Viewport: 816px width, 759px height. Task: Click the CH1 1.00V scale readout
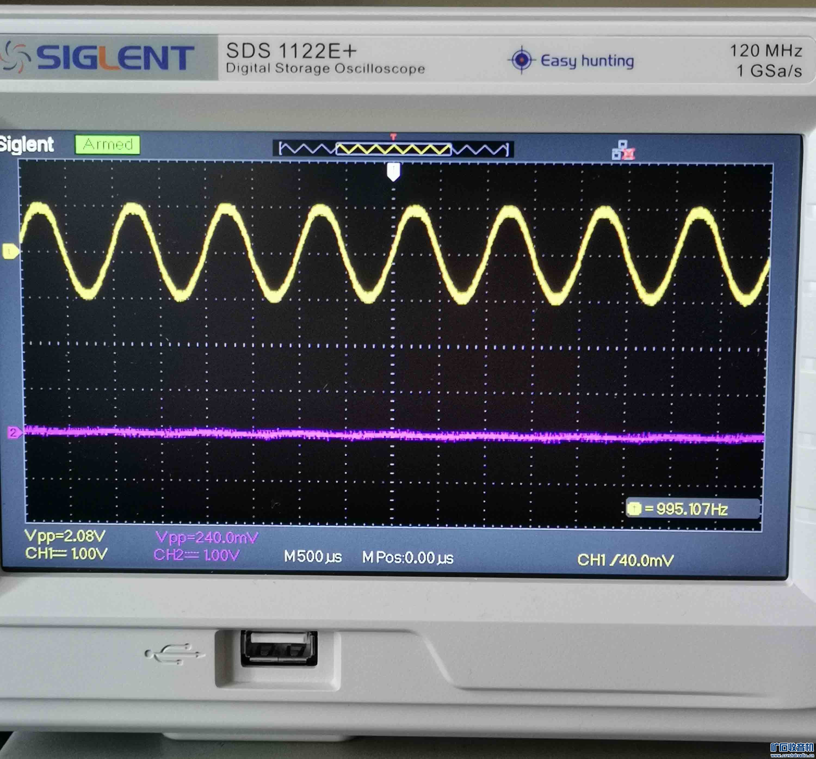point(66,553)
